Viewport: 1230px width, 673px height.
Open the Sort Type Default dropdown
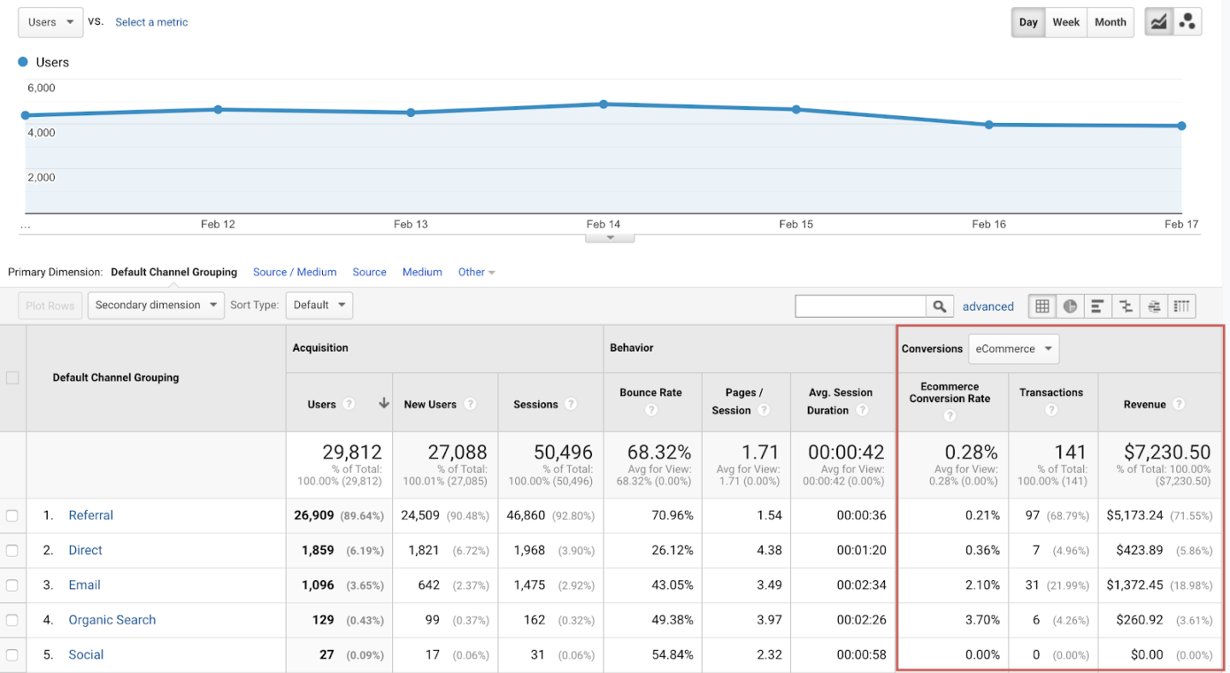pos(319,305)
